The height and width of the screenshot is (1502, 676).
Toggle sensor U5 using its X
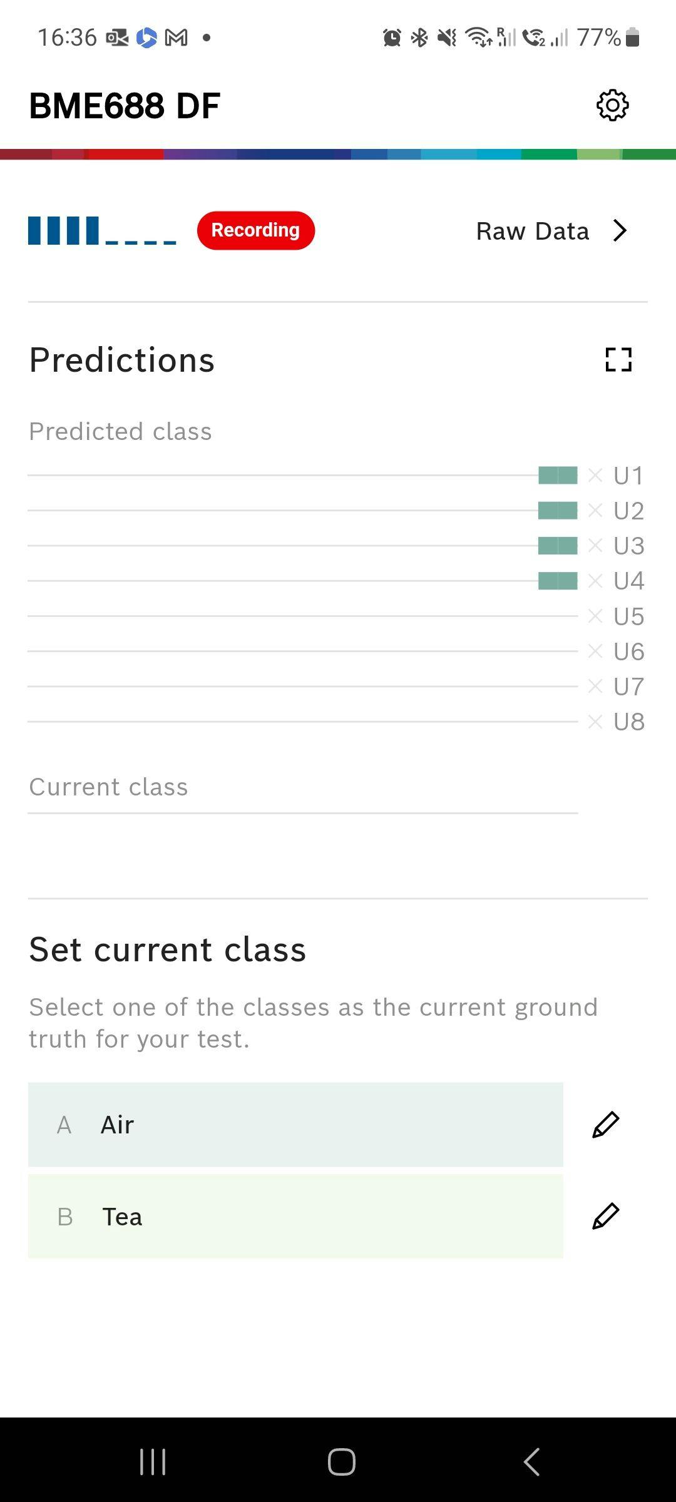(595, 616)
